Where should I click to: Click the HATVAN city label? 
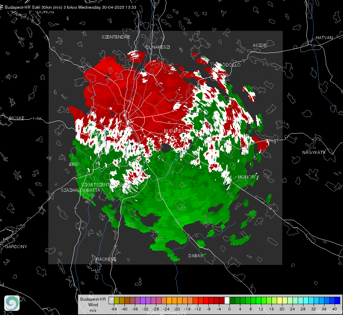click(x=324, y=37)
